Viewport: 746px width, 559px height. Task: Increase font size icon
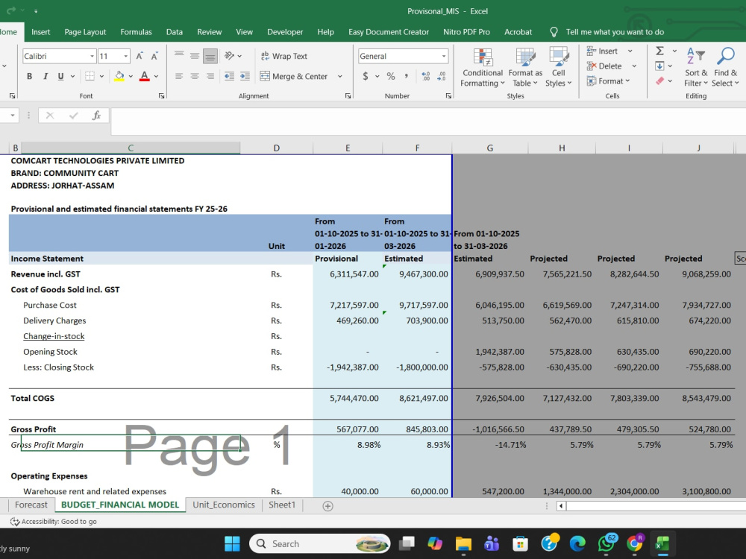140,56
